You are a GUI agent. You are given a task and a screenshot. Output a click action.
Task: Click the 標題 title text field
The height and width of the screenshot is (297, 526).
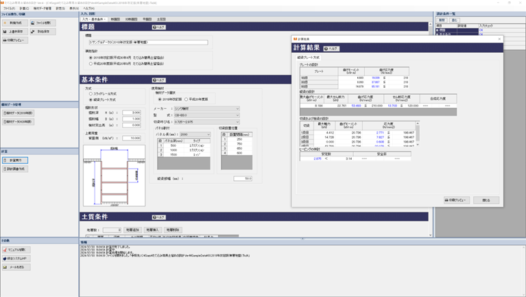[x=148, y=43]
